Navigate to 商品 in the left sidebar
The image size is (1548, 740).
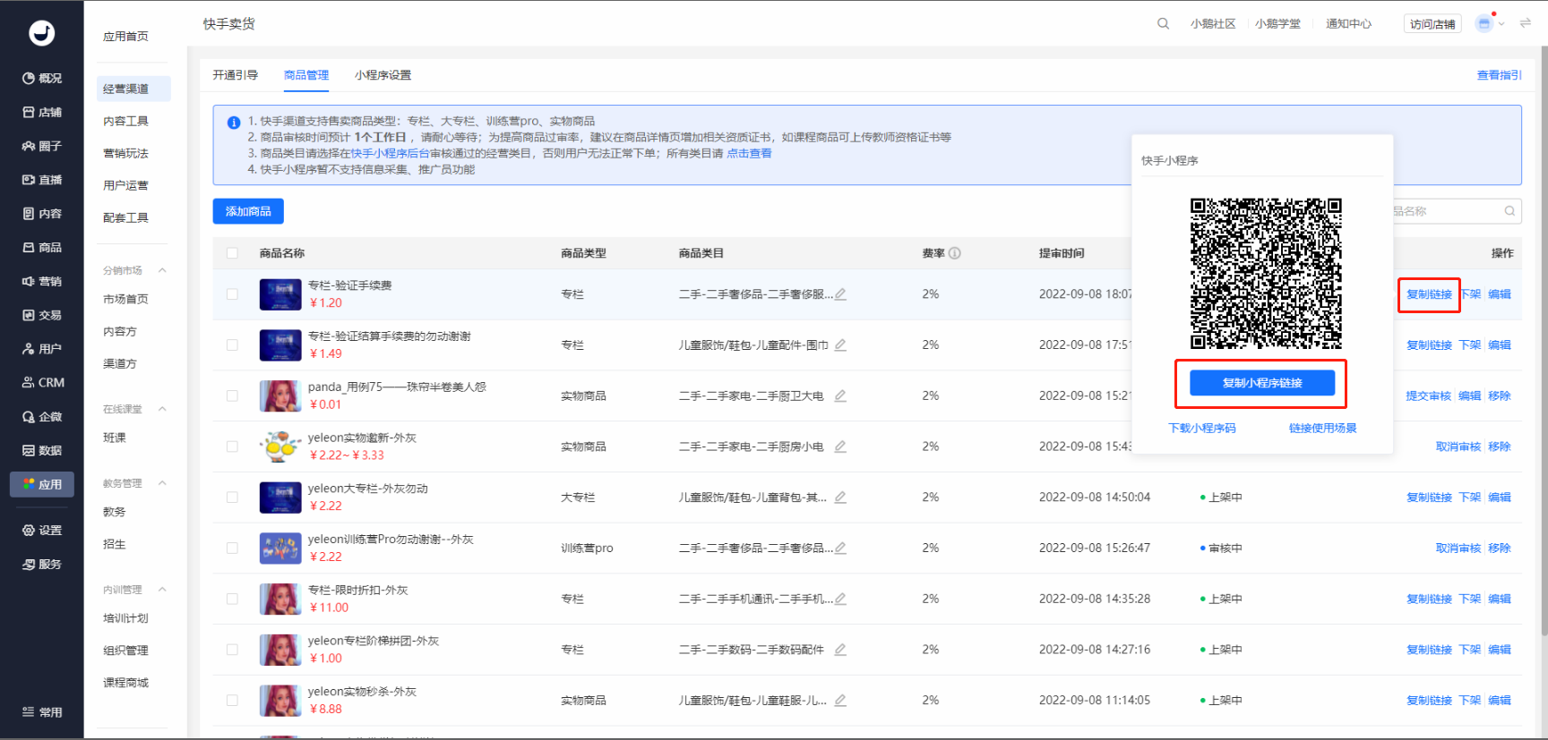(42, 248)
